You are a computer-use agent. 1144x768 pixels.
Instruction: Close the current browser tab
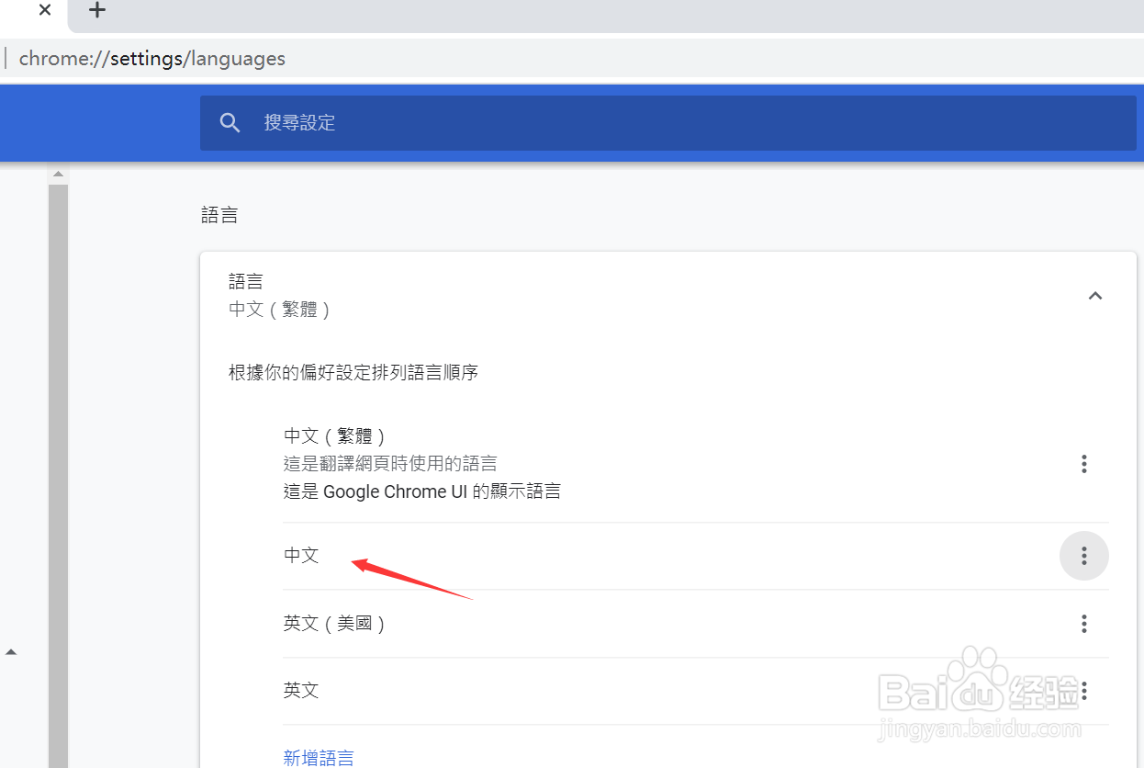pos(44,10)
